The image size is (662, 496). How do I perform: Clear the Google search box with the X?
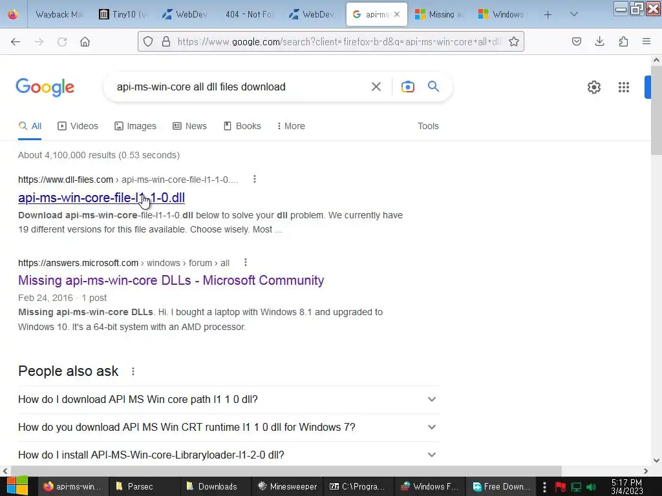coord(376,87)
